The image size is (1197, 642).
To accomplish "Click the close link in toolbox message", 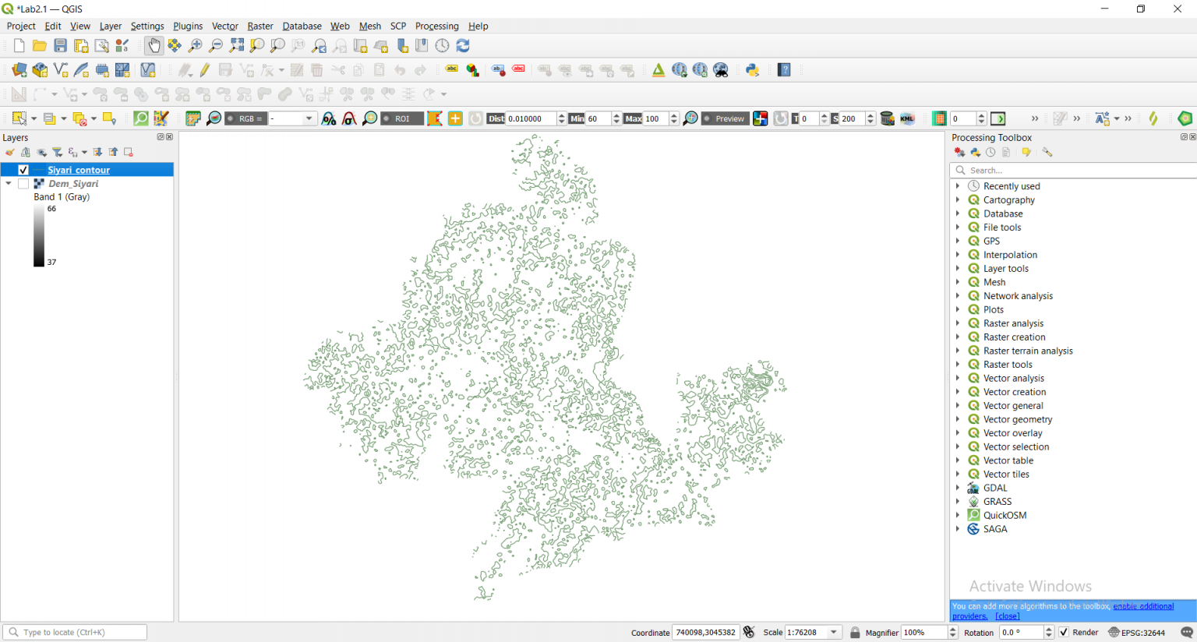I will [x=1007, y=616].
